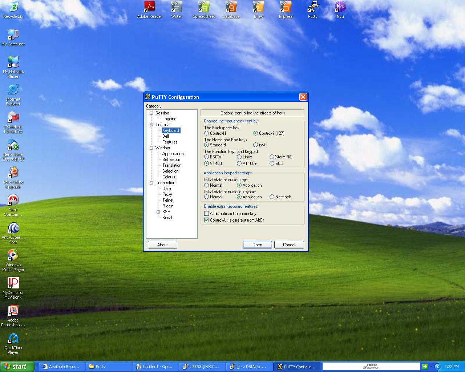Select ESC[n~ function keys option
Image resolution: width=465 pixels, height=372 pixels.
214,157
